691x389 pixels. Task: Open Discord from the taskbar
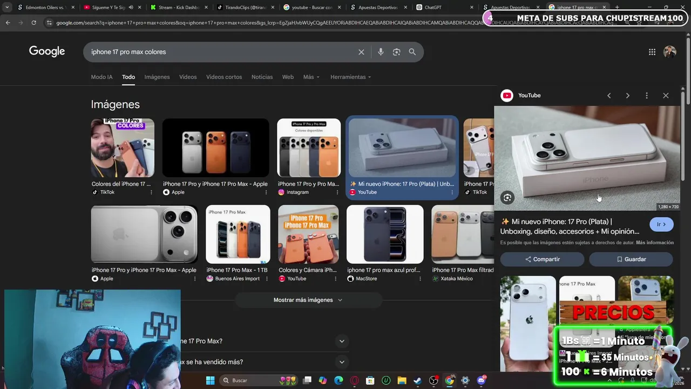[481, 380]
